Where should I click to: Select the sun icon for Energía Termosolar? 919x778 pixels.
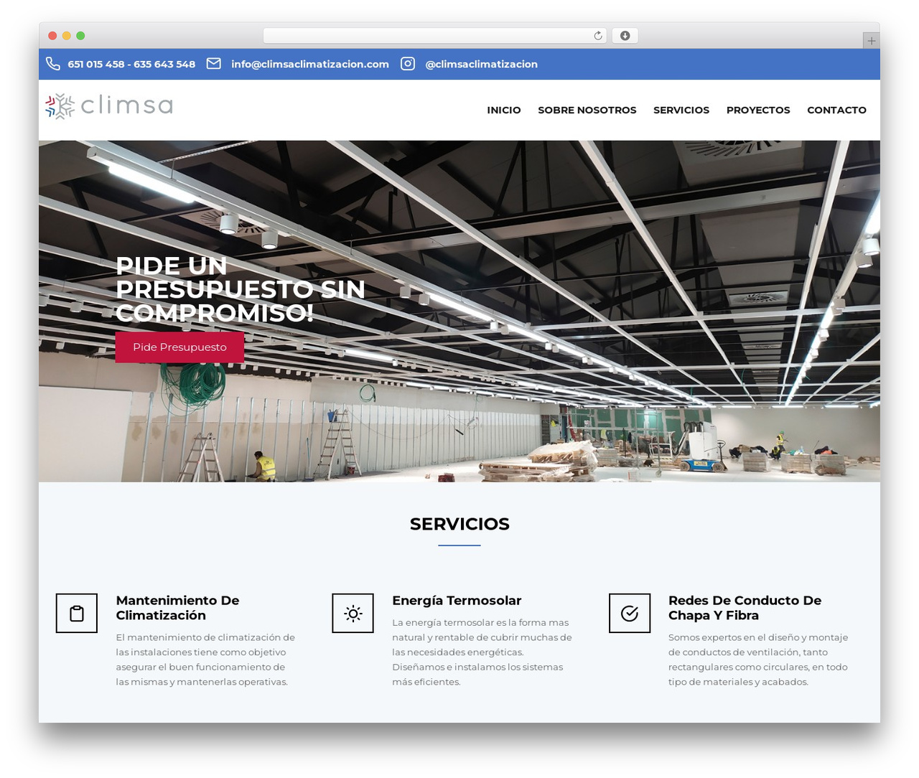353,614
